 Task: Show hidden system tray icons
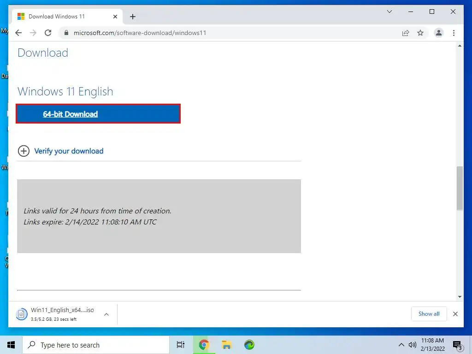pyautogui.click(x=401, y=345)
